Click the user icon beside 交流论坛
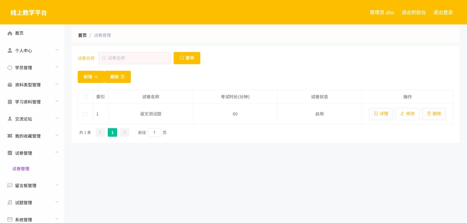This screenshot has height=223, width=467. click(10, 119)
